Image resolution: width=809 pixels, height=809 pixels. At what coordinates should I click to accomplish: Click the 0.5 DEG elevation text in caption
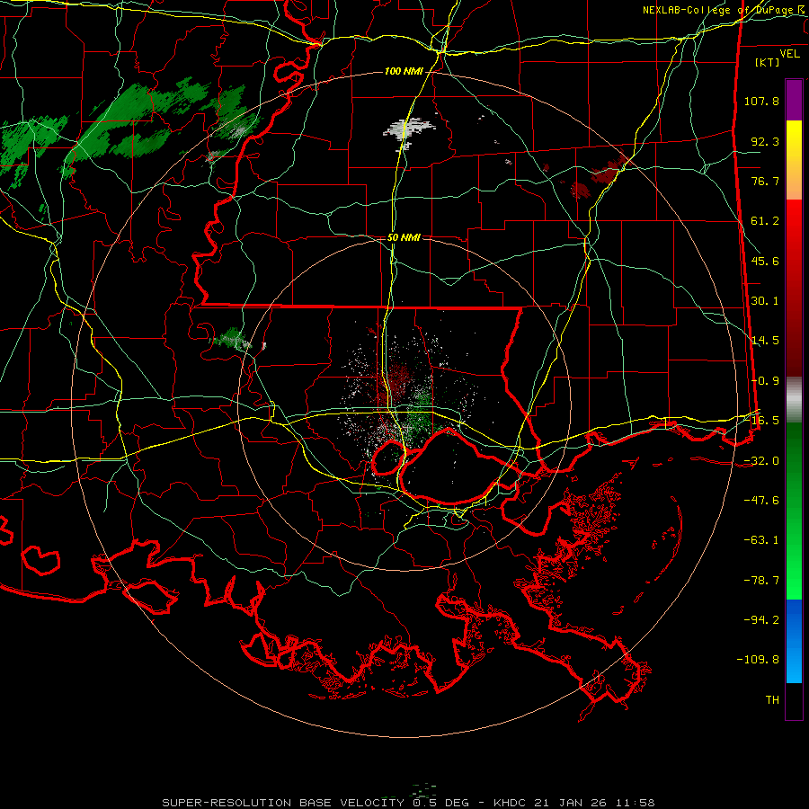[440, 803]
